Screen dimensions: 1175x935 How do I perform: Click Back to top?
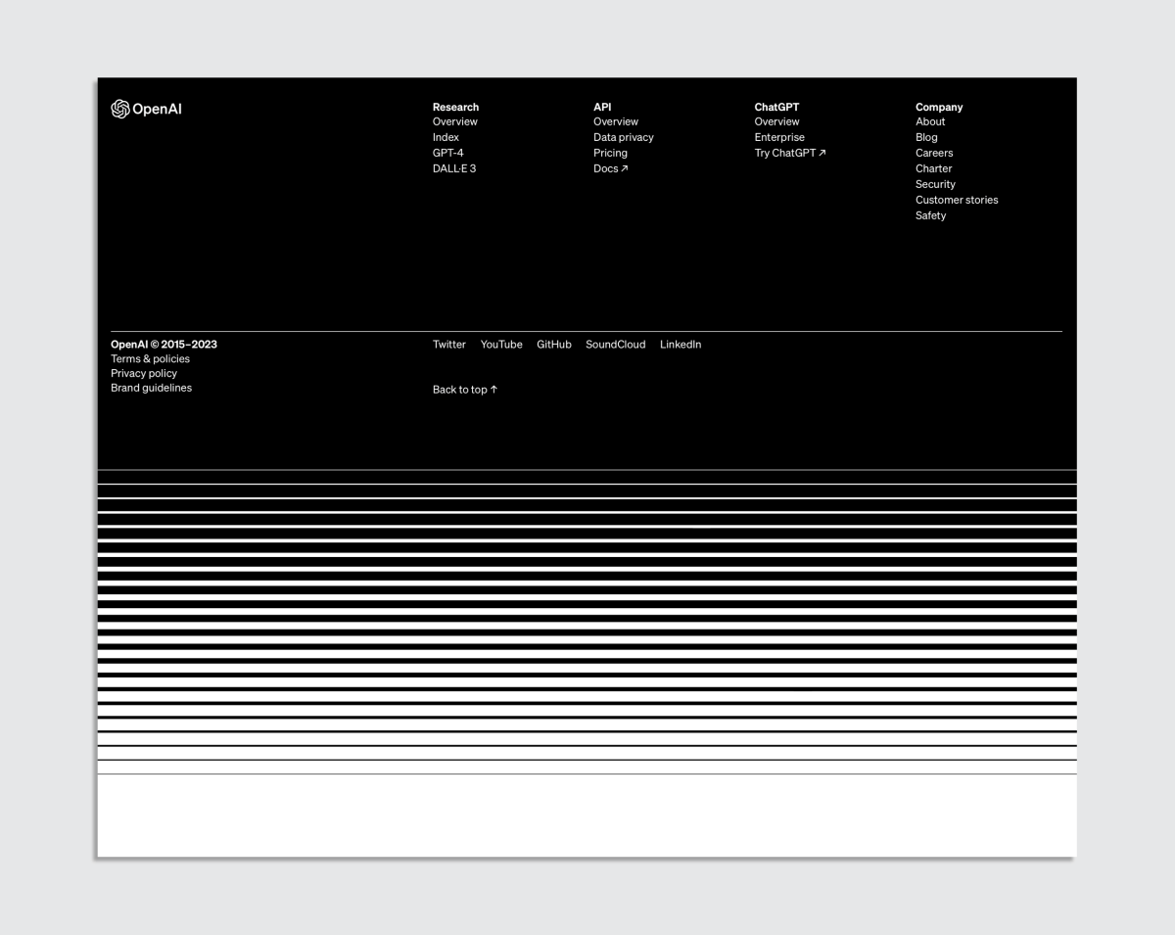click(465, 390)
